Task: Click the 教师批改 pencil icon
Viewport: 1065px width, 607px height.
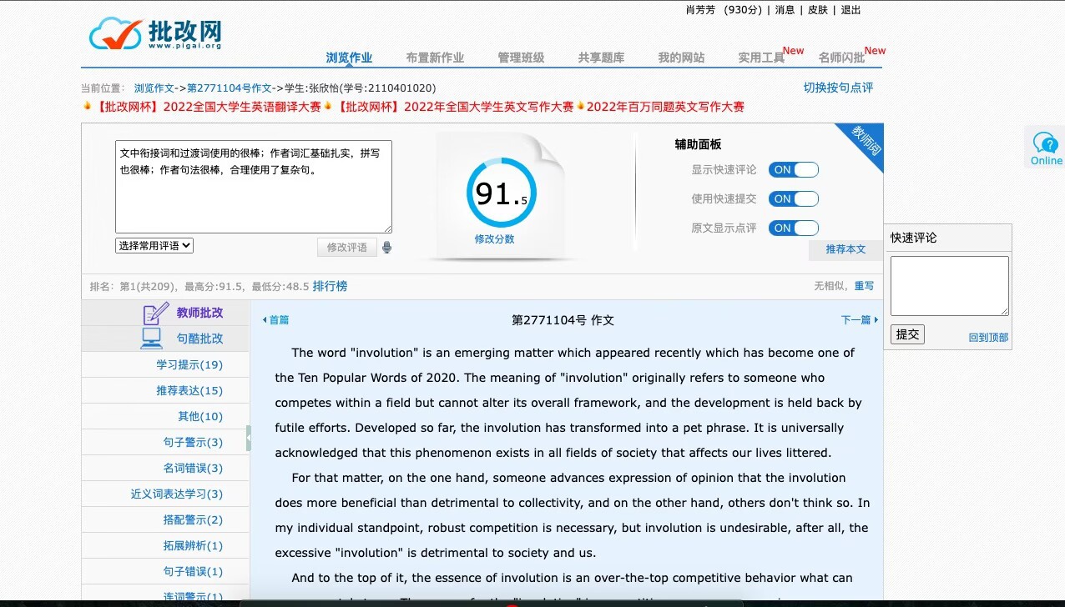Action: [156, 314]
